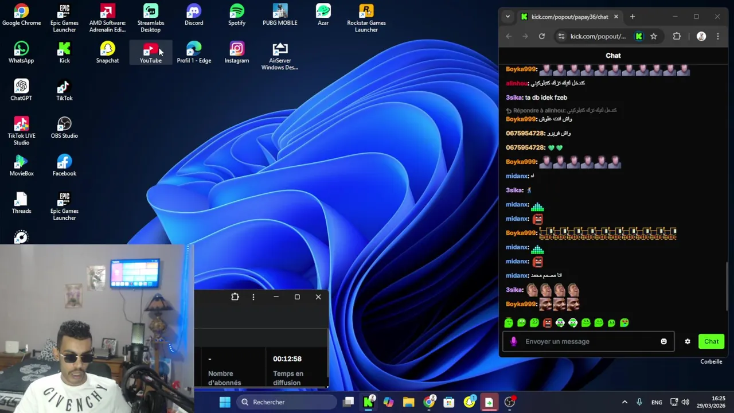Open Task View on the taskbar
The image size is (734, 413).
pyautogui.click(x=348, y=402)
